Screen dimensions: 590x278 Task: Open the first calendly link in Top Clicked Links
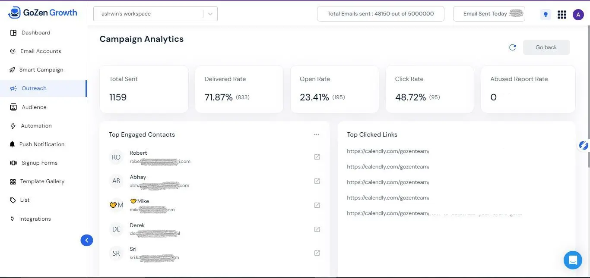[x=387, y=151]
